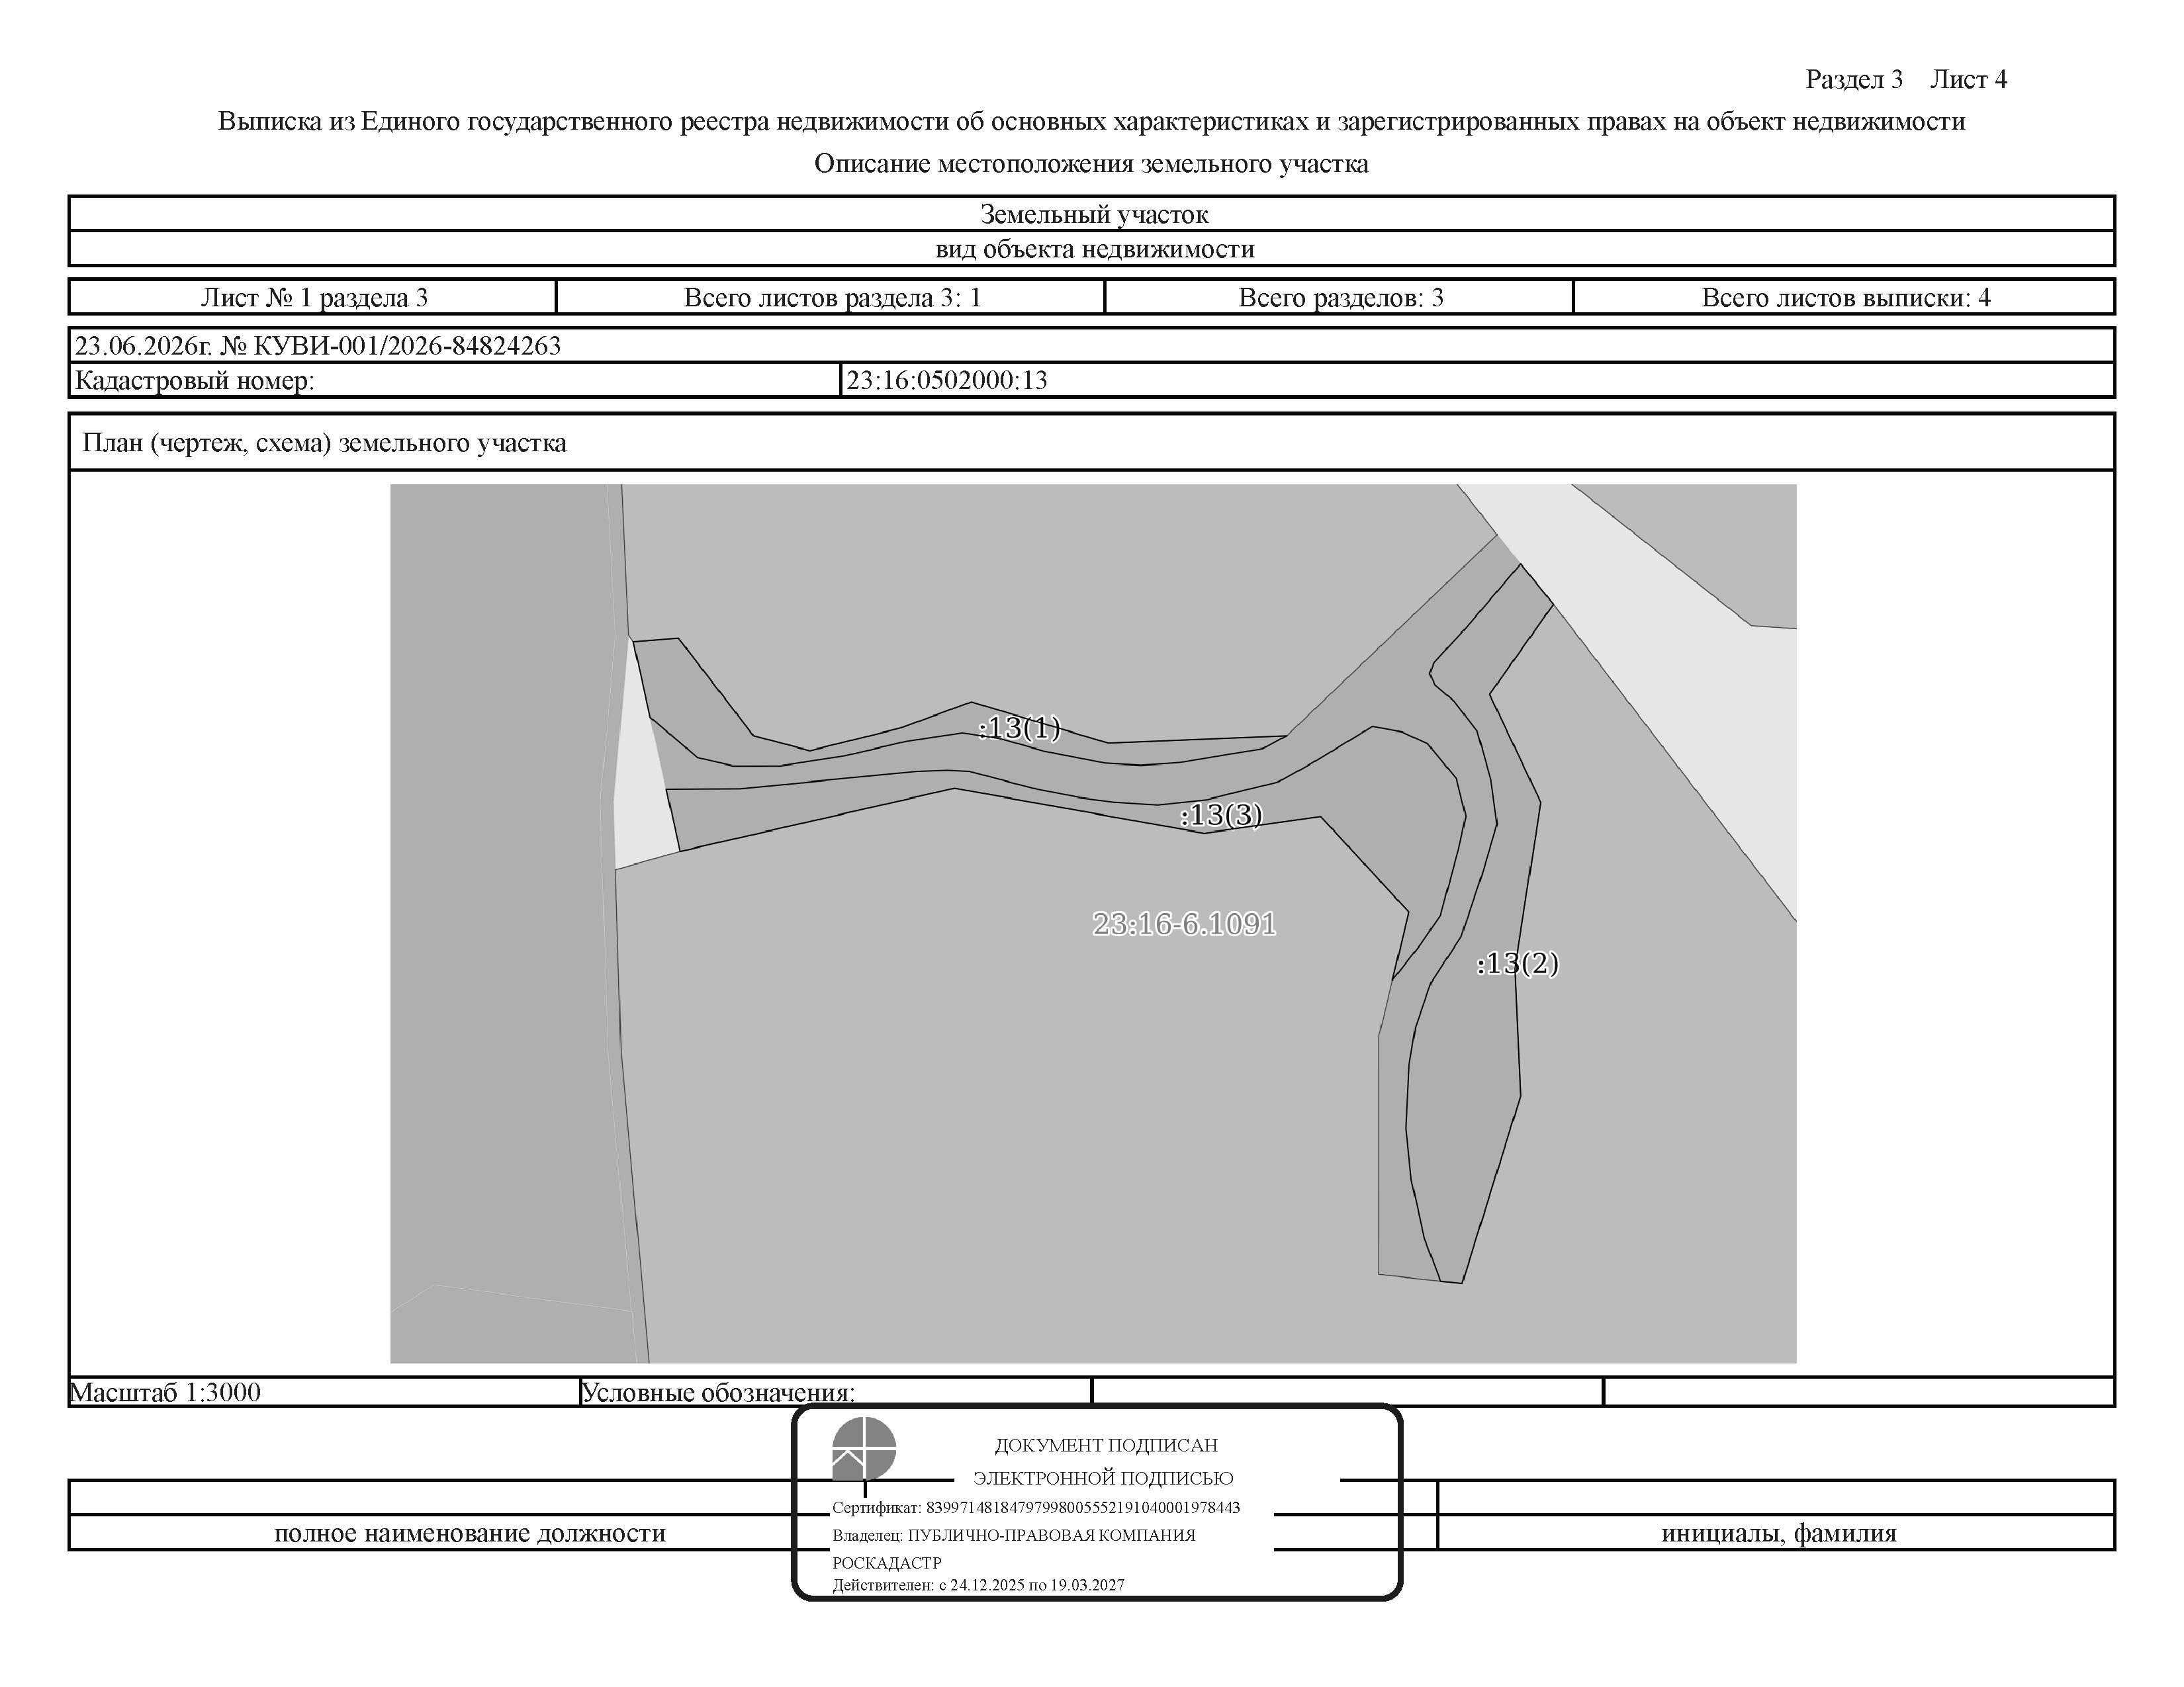The width and height of the screenshot is (2184, 1687).
Task: Select the "Лист № 1 раздела 3" cell
Action: [314, 297]
